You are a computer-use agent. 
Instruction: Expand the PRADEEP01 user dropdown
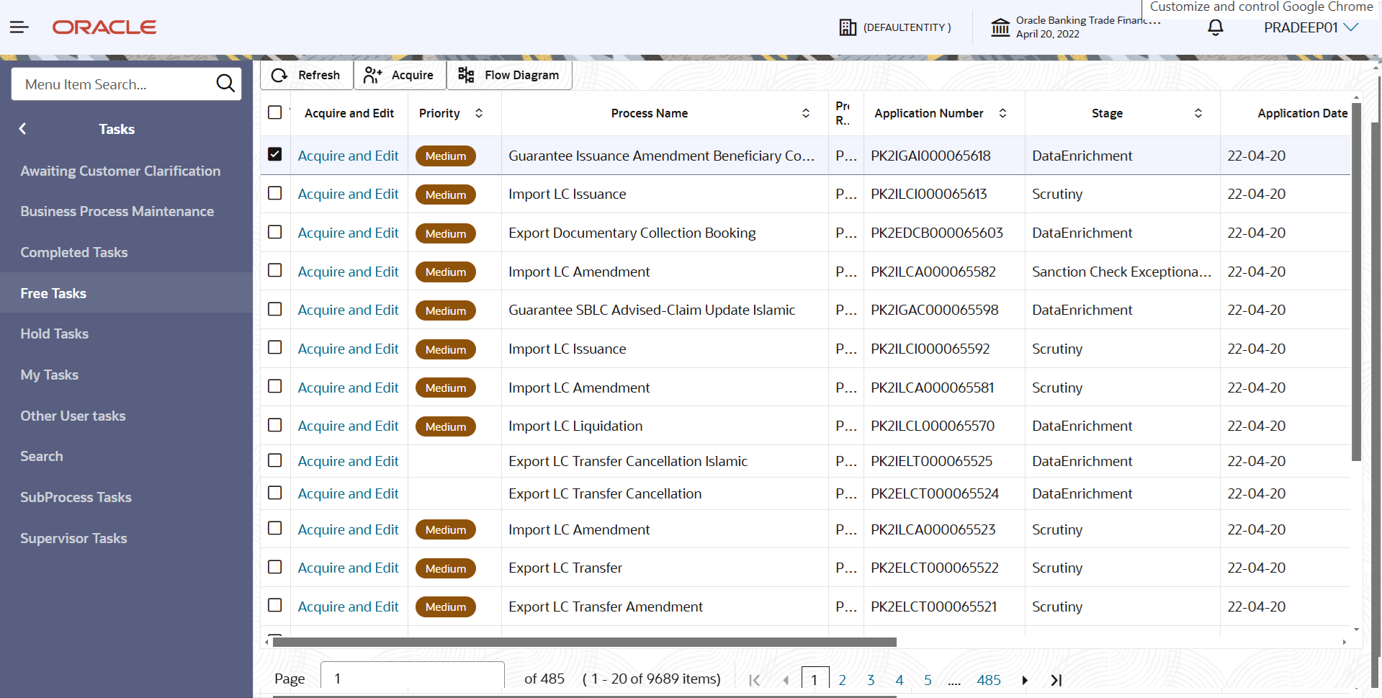point(1311,27)
